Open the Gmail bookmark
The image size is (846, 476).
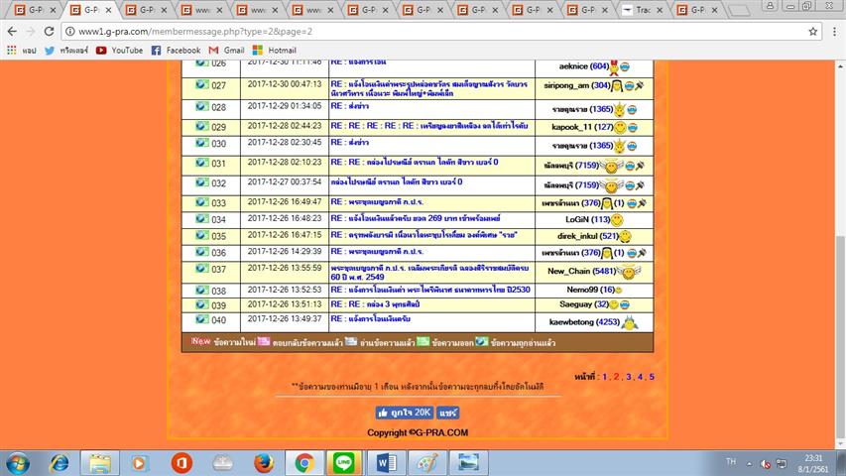click(226, 50)
